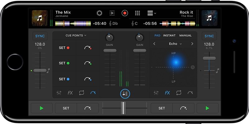Play the left deck
Viewport: 249px width, 124px height.
(x=42, y=108)
